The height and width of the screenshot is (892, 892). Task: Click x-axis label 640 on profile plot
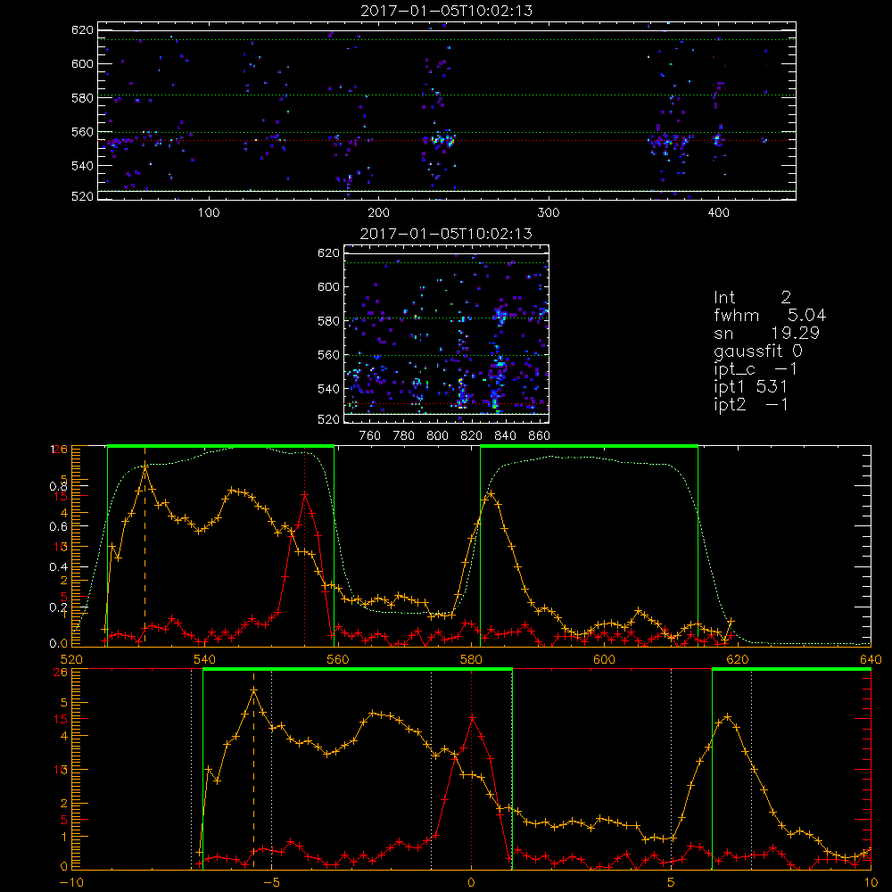[871, 659]
